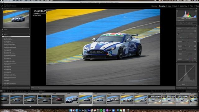Pick the White Balance Selector eyedropper
The image size is (199, 112).
(x=178, y=34)
